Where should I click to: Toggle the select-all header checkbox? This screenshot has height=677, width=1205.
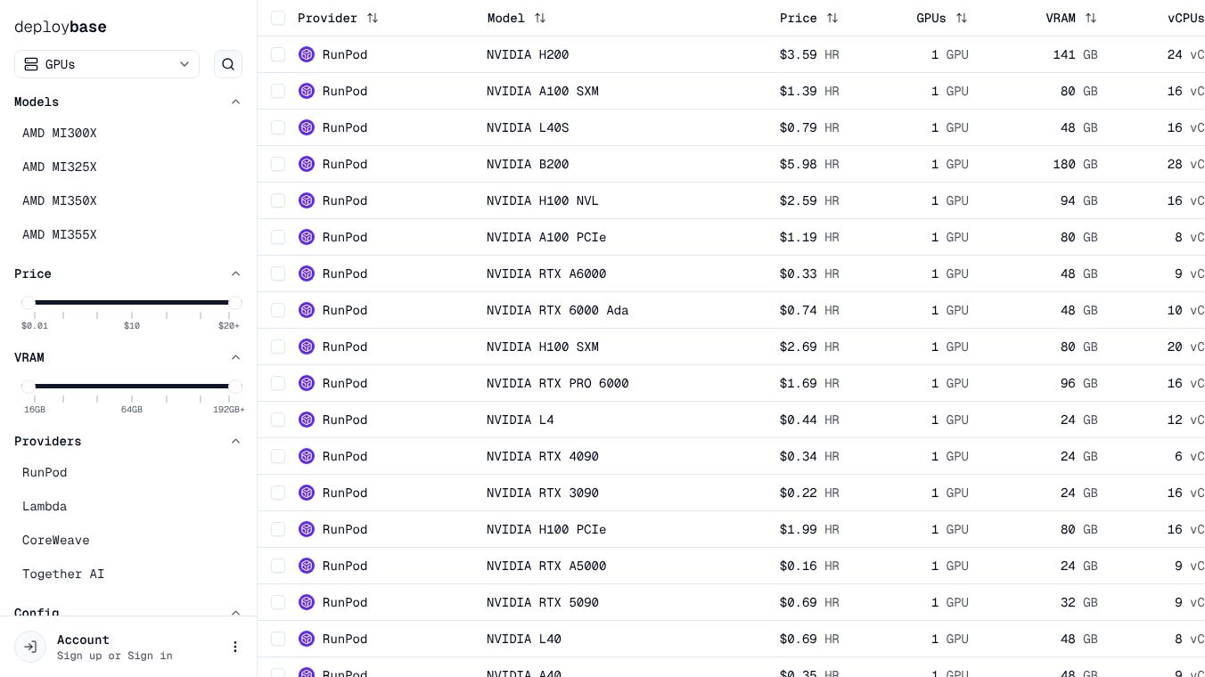(278, 18)
